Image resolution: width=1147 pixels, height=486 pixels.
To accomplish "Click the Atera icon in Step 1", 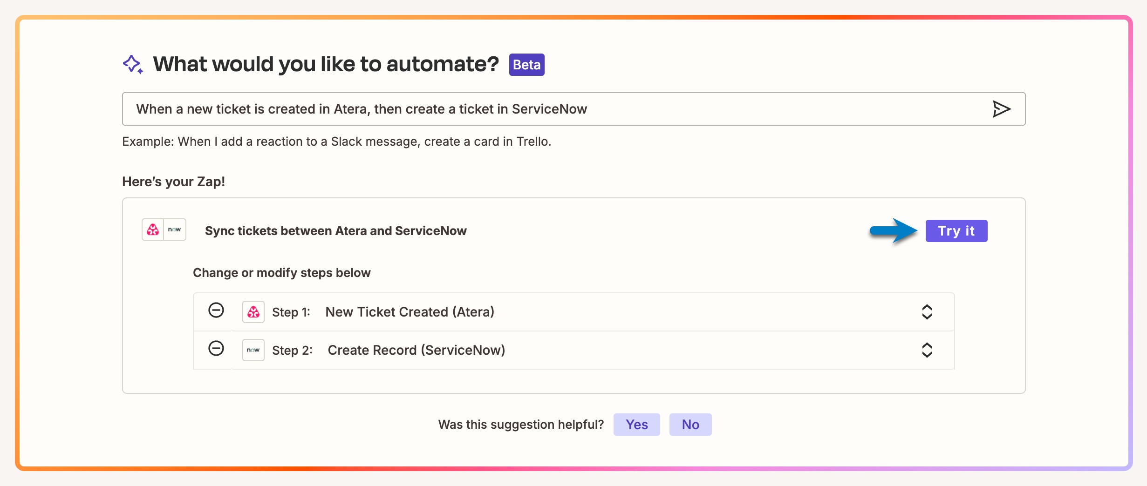I will 253,312.
